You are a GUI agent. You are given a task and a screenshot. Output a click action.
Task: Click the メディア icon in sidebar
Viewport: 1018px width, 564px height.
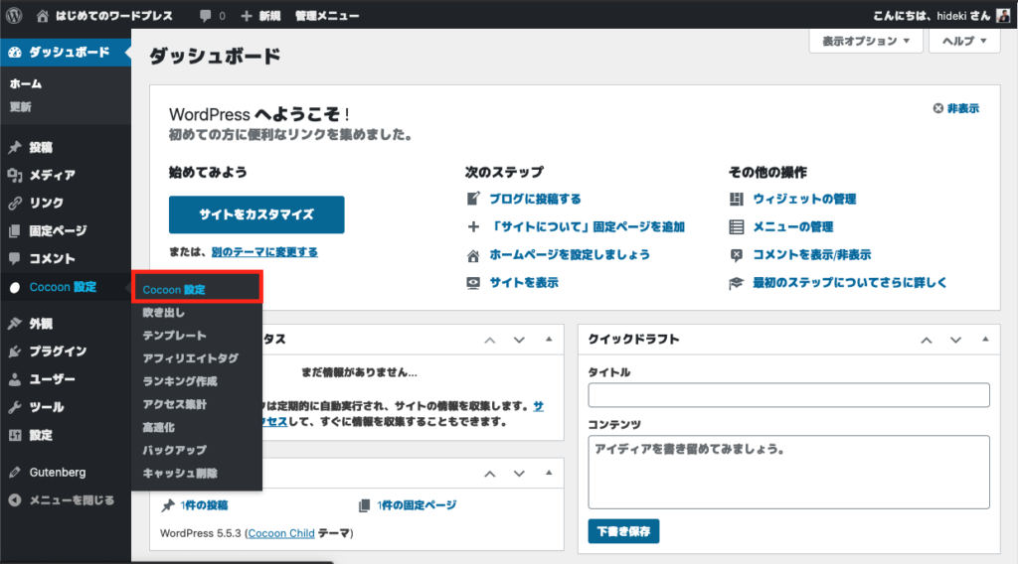pos(15,175)
